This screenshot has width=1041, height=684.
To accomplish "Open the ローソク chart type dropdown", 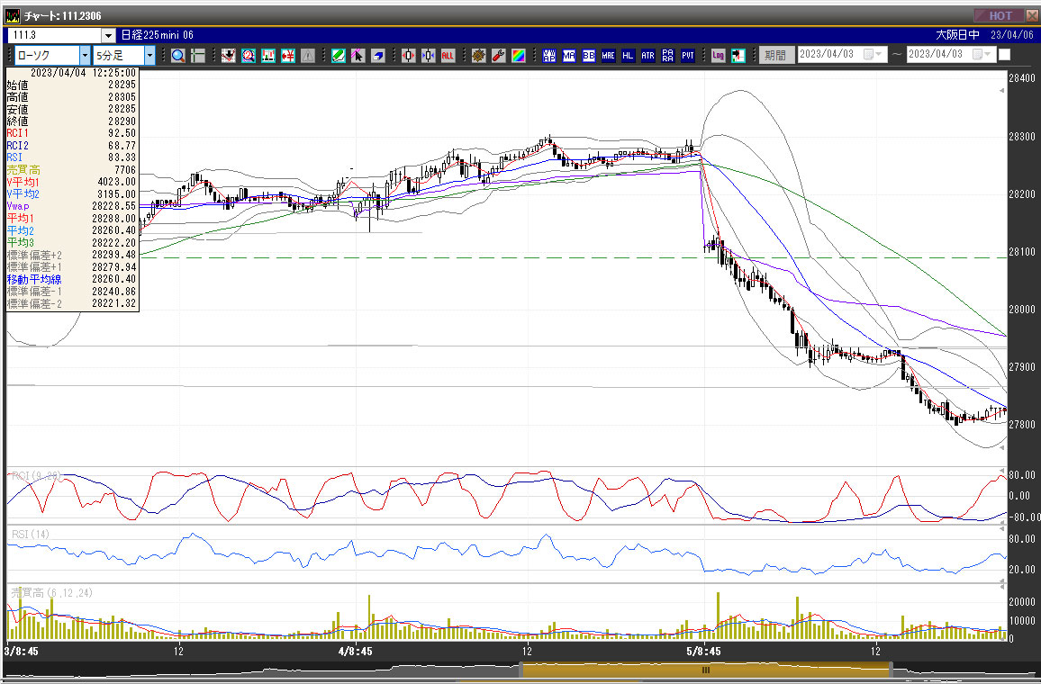I will coord(85,56).
